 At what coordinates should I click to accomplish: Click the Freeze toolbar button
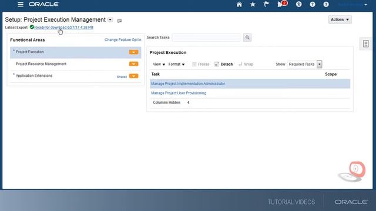pos(201,64)
